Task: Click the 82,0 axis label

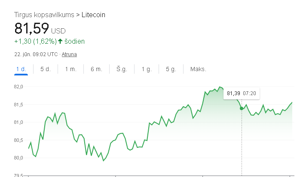Action: [x=18, y=87]
